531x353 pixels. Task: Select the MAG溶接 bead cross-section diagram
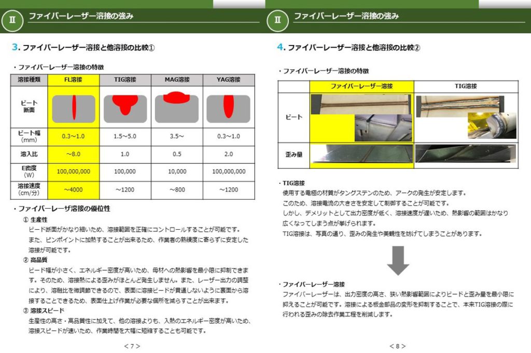[177, 106]
